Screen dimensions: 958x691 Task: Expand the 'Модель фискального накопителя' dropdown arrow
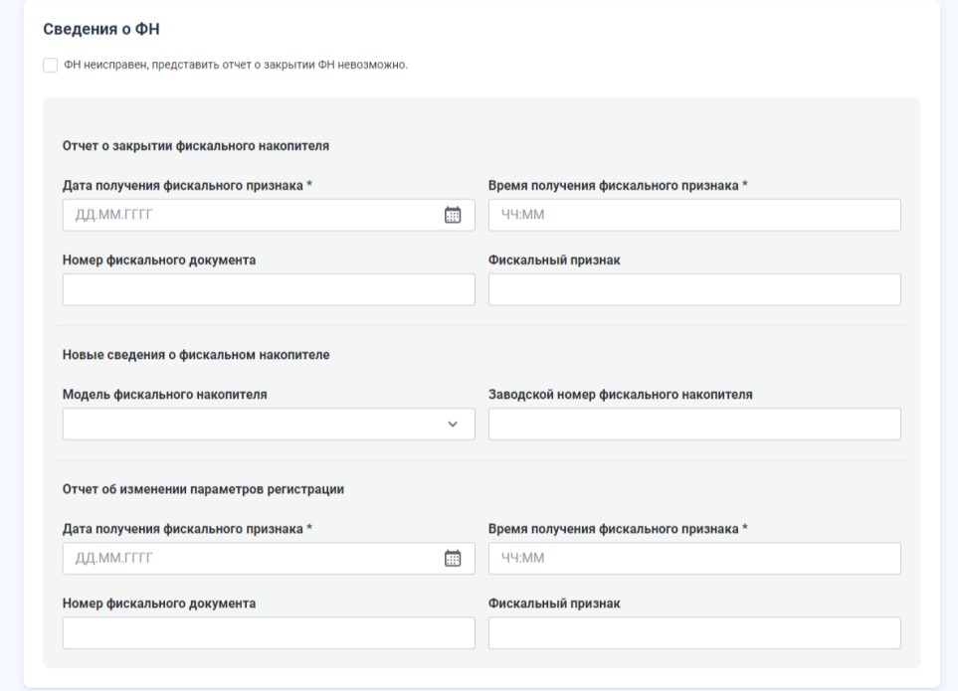coord(452,424)
